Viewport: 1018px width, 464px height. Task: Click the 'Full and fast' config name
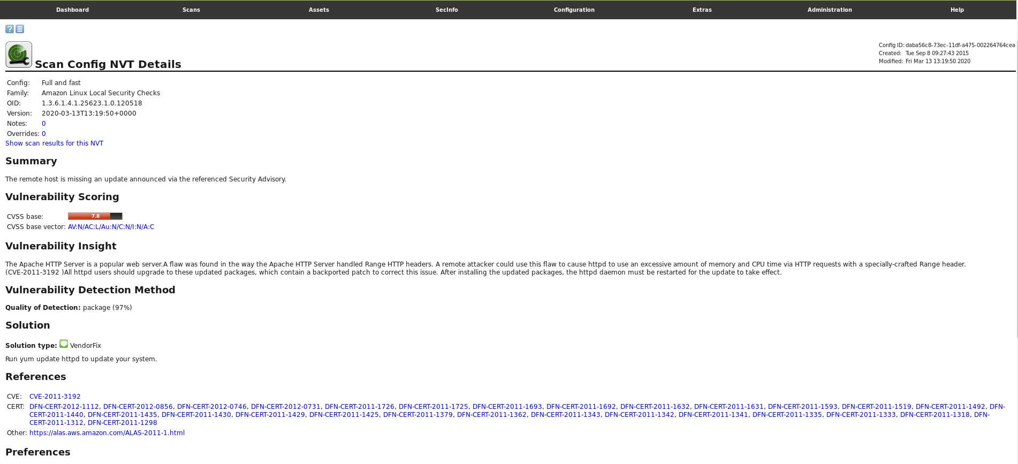(61, 83)
